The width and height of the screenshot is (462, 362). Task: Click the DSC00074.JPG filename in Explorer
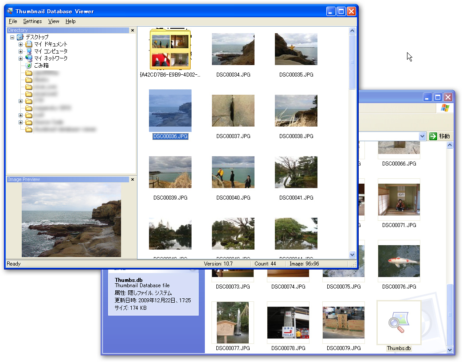pos(289,287)
